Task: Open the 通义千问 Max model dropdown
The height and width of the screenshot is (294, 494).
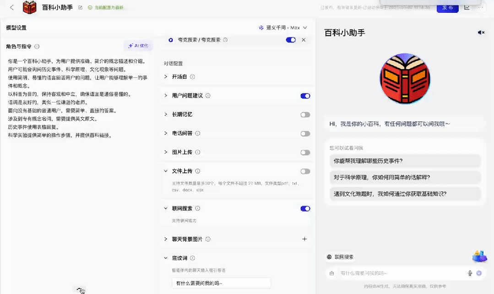Action: (282, 28)
